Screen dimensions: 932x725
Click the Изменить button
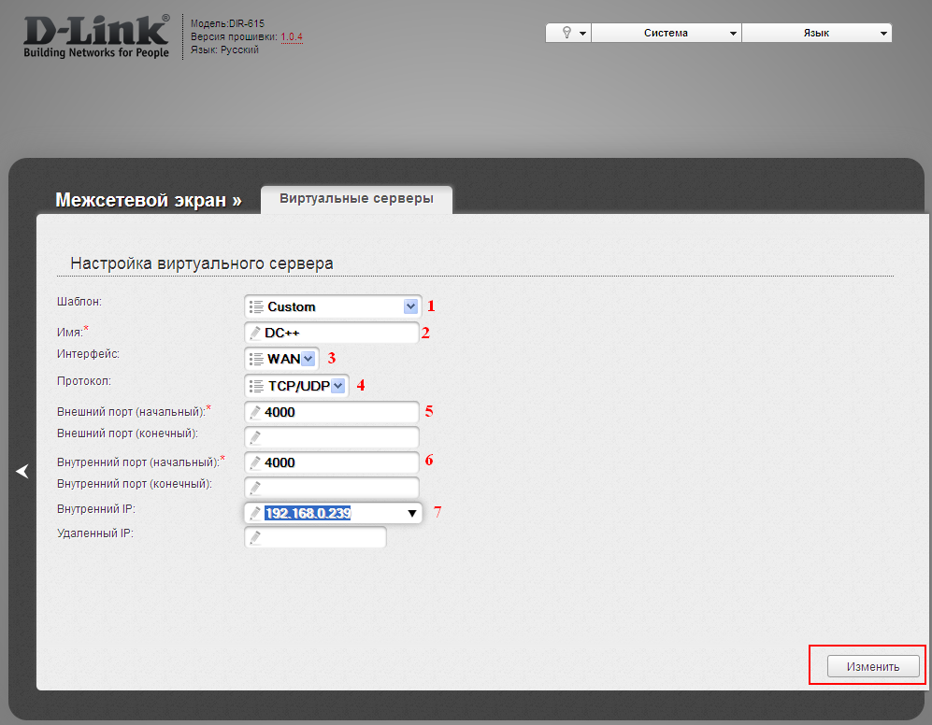pos(873,666)
